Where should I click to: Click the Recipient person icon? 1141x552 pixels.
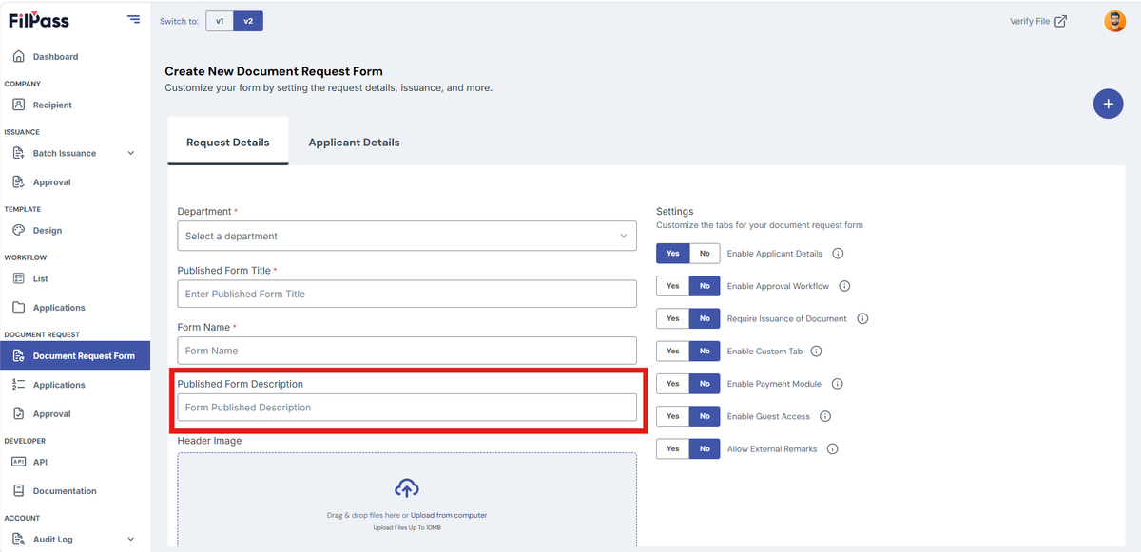(x=19, y=105)
